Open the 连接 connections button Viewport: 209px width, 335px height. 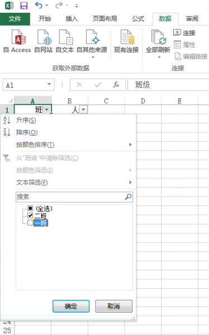pyautogui.click(x=184, y=33)
